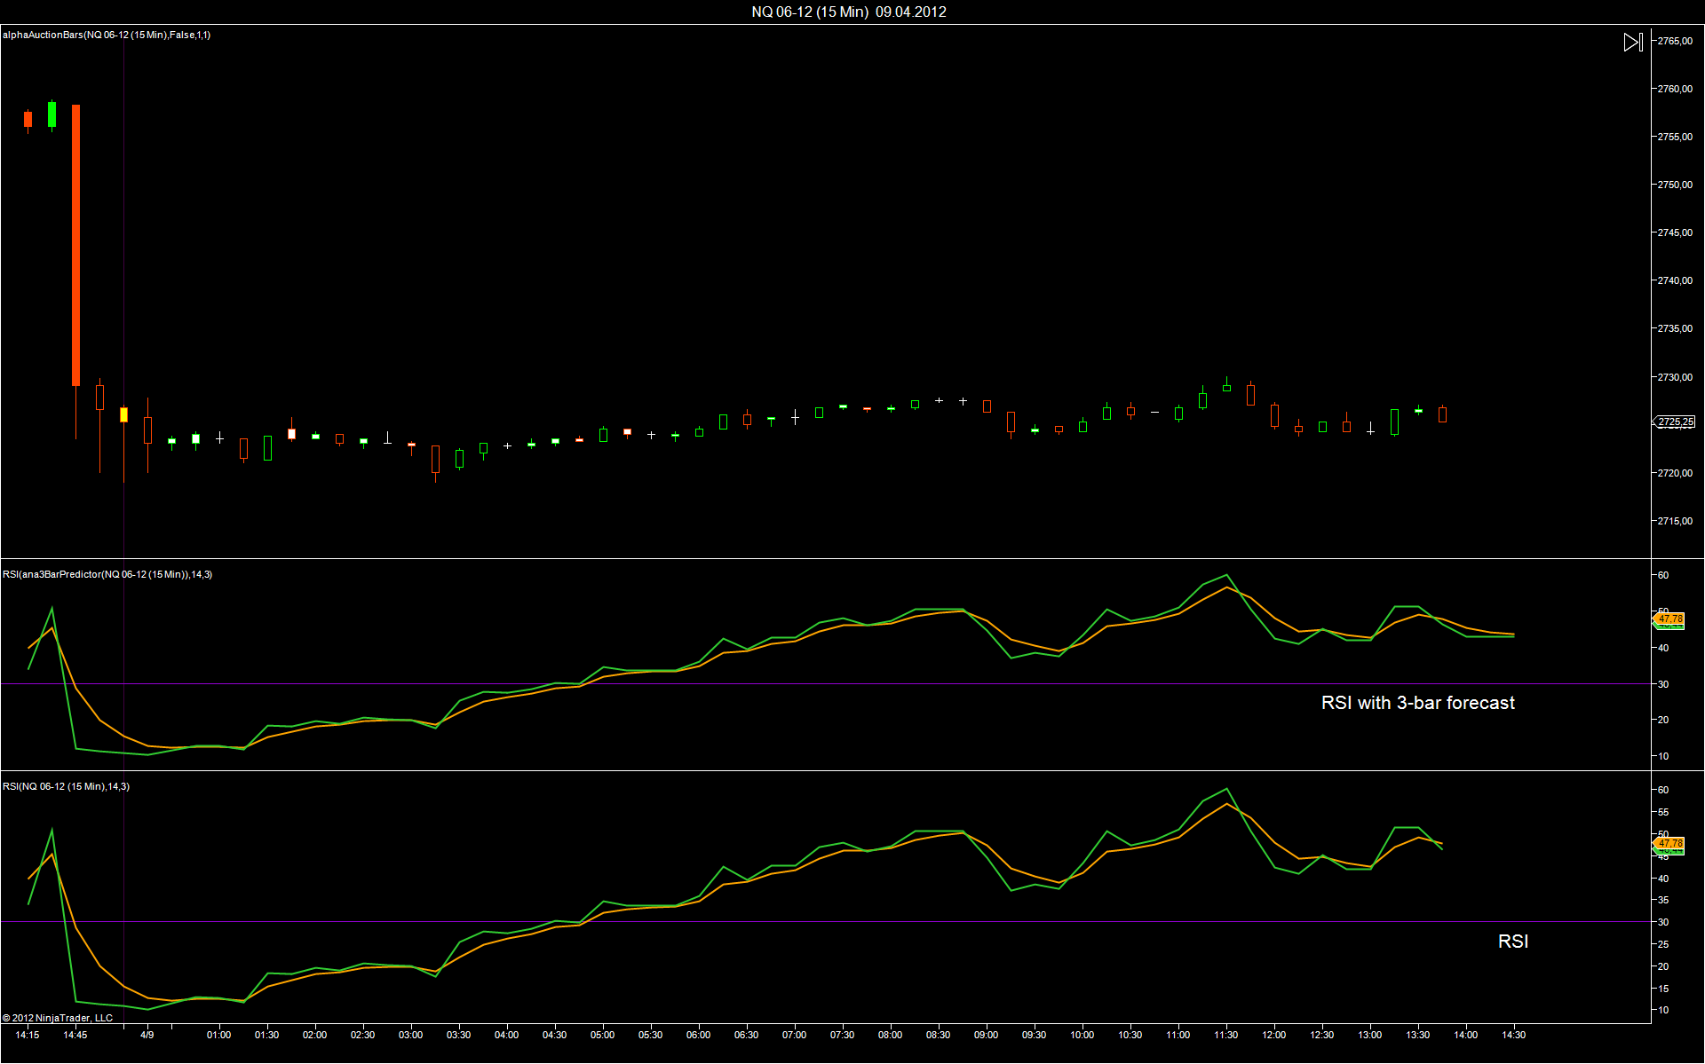
Task: Click price axis label 2740,00
Action: pyautogui.click(x=1675, y=280)
